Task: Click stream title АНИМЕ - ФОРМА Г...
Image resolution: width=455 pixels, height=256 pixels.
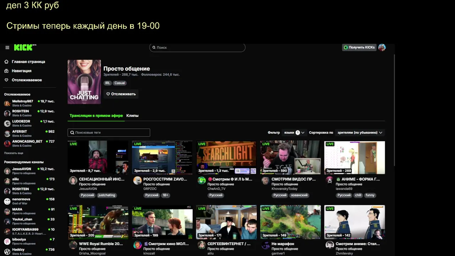Action: click(358, 179)
